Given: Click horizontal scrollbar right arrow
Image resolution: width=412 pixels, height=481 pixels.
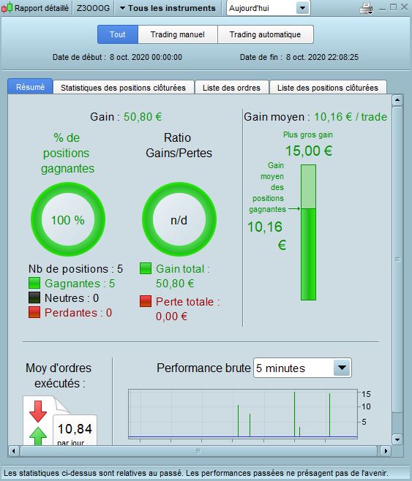Looking at the screenshot, I should (x=386, y=451).
